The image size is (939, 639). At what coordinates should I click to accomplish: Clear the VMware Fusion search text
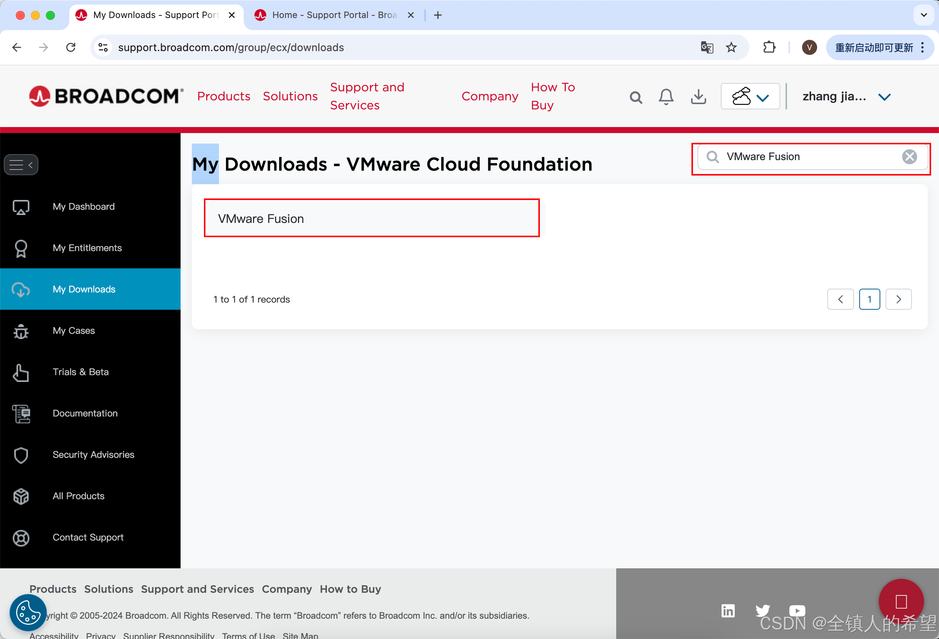(909, 157)
